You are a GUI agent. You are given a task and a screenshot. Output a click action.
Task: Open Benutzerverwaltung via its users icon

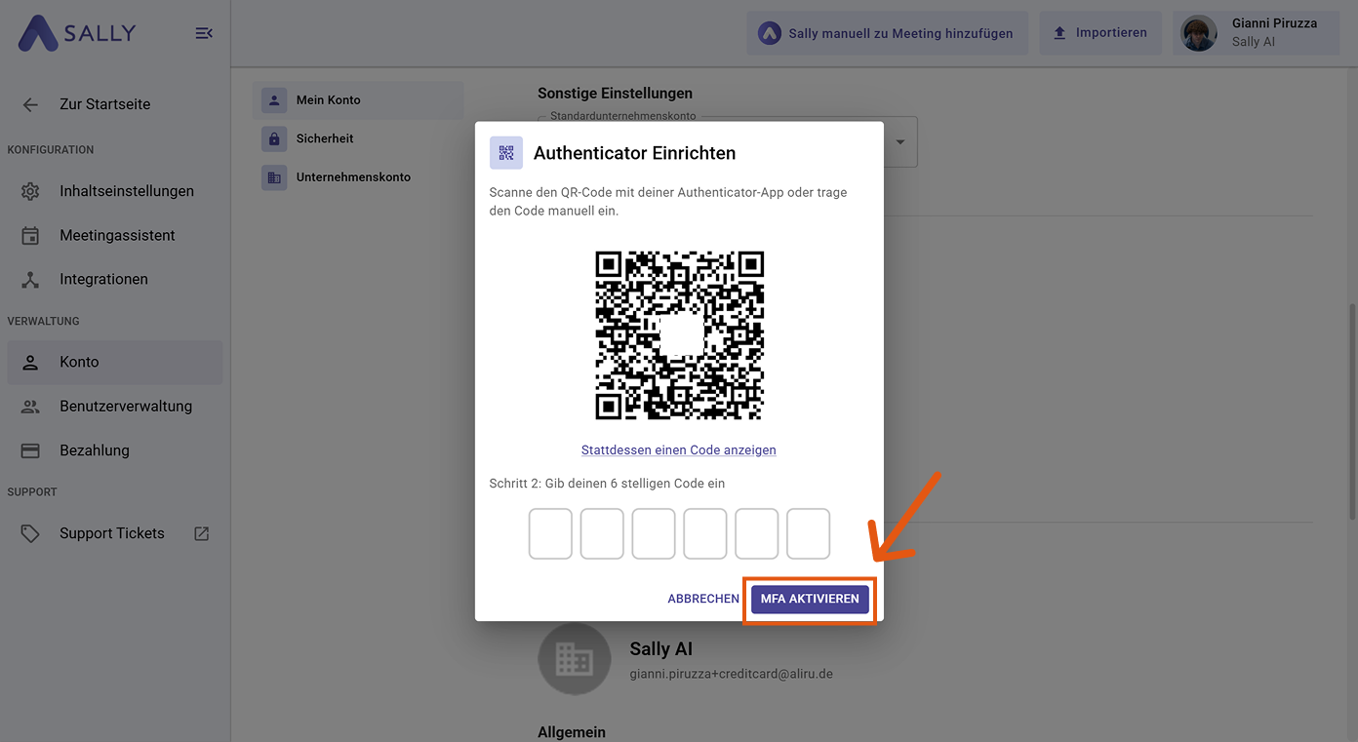coord(29,406)
